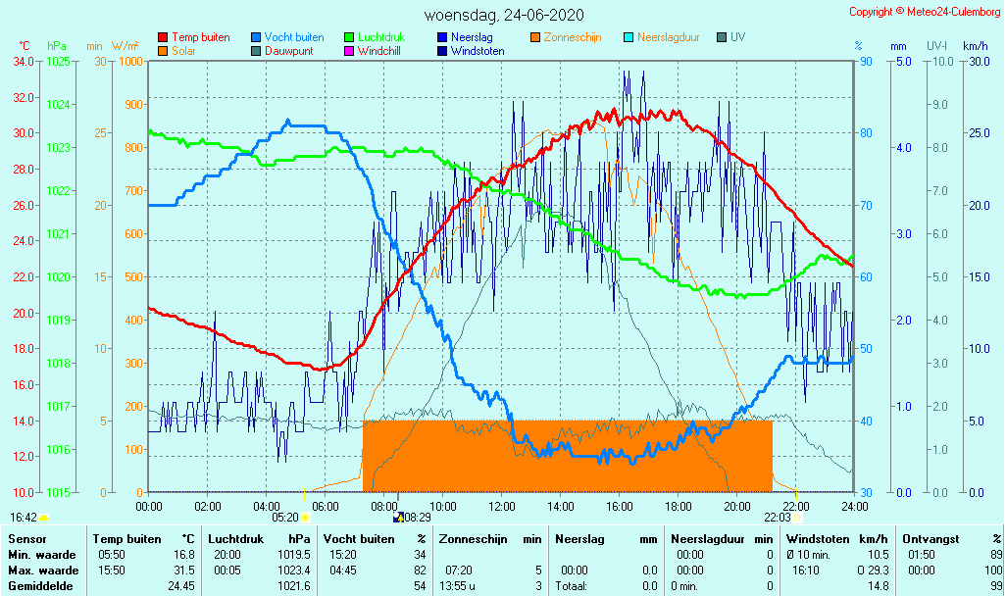Open the Copyright Meteo24-Culemborg link
The image size is (1006, 596).
click(924, 12)
